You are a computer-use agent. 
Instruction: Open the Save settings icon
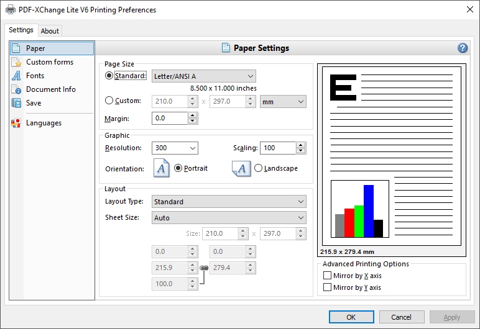click(x=16, y=103)
